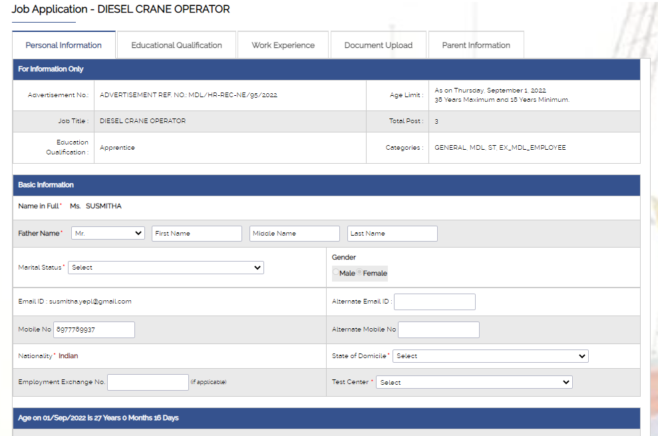Click the name SUSMITHA text
658x436 pixels.
pos(104,206)
